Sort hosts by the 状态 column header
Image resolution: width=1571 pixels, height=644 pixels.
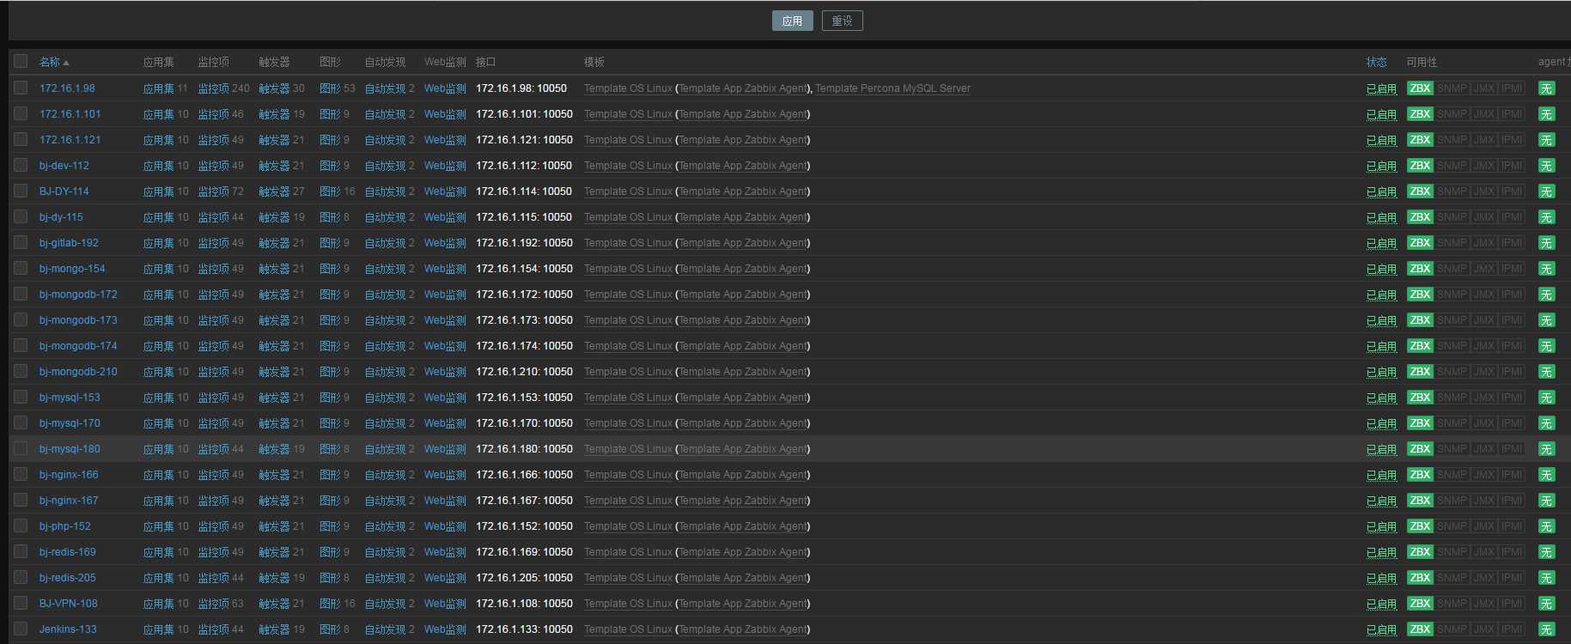[x=1376, y=62]
